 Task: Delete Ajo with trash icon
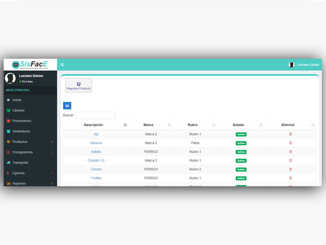point(291,134)
